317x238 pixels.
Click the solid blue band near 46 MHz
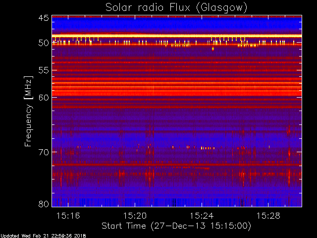(x=176, y=24)
